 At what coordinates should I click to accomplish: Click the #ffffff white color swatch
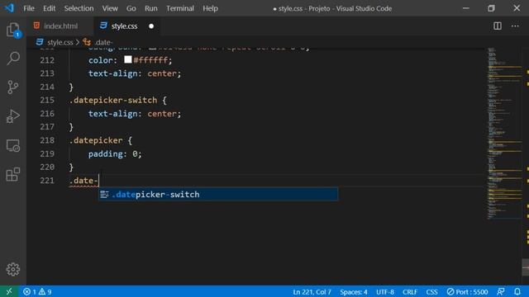point(128,59)
